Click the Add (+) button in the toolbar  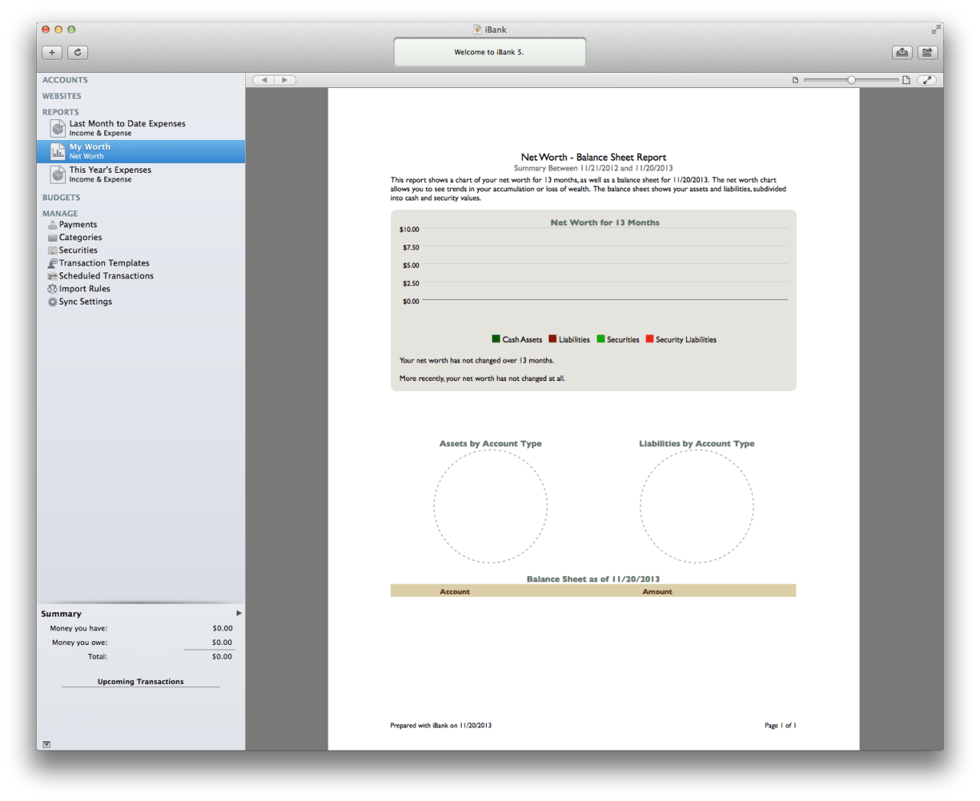[51, 52]
